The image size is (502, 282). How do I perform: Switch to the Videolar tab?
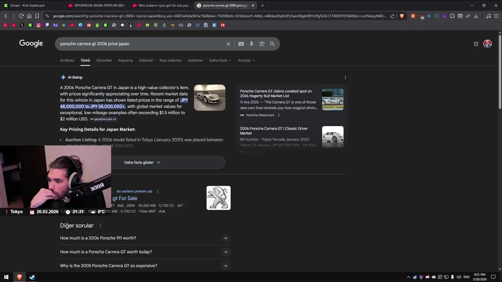(x=146, y=60)
